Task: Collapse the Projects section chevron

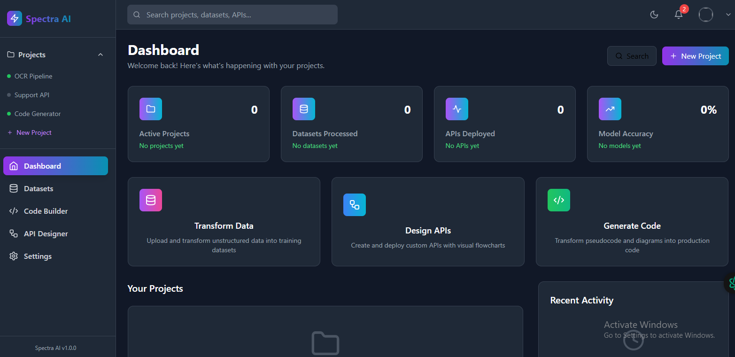Action: (101, 55)
